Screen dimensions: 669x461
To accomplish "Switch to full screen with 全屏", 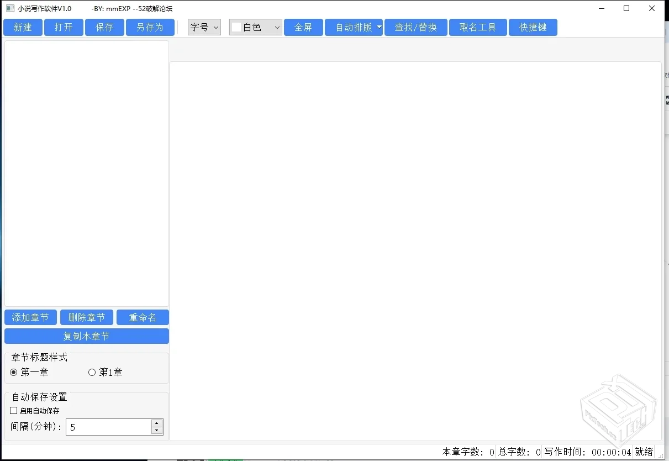I will click(x=303, y=27).
